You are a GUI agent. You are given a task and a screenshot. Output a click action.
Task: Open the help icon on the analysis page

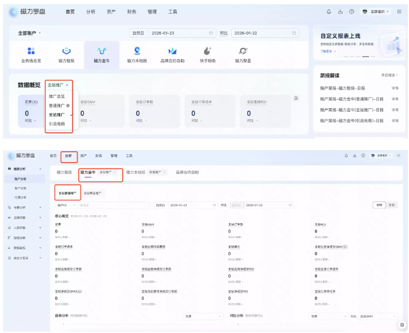[x=363, y=155]
